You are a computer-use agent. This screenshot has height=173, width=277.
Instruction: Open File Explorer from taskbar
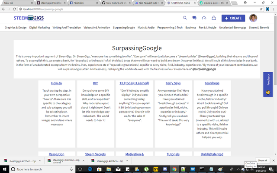pos(109,169)
